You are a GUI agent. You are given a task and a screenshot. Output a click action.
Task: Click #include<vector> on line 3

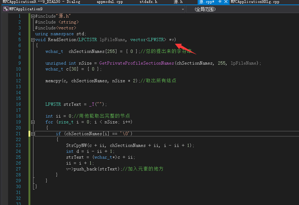[x=55, y=28]
